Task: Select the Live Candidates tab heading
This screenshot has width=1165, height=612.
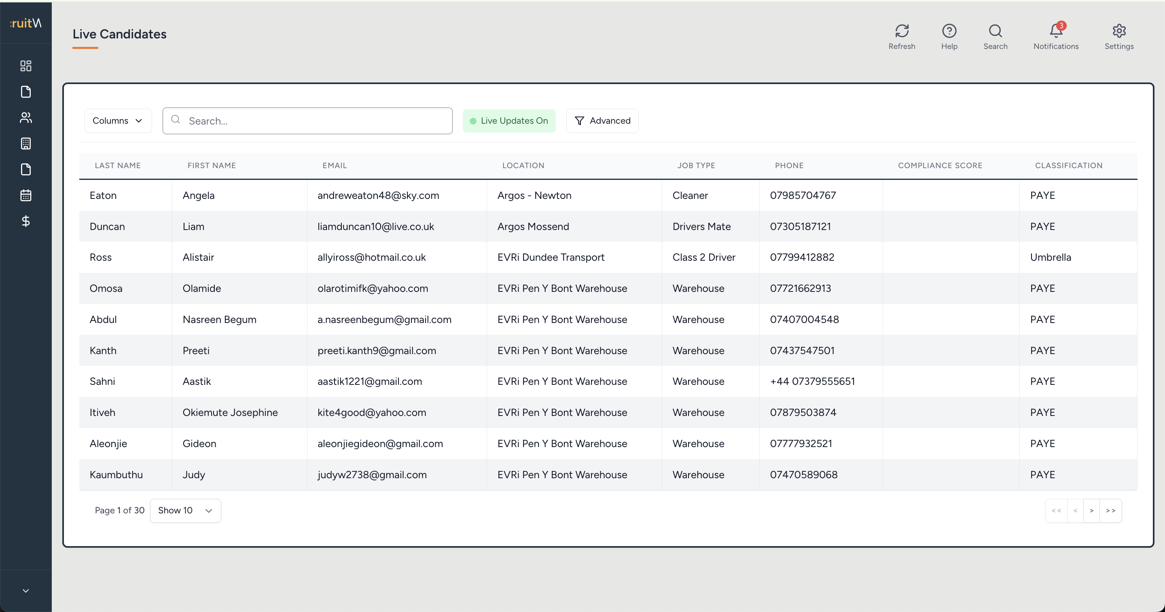Action: tap(119, 34)
